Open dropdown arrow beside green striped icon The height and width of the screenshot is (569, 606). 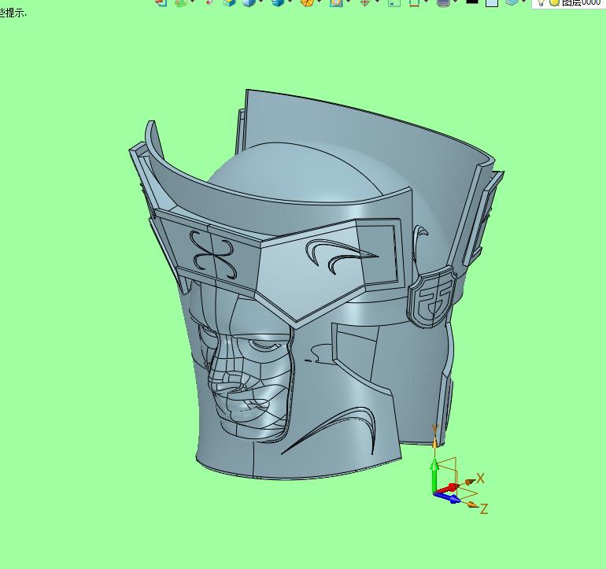point(193,2)
